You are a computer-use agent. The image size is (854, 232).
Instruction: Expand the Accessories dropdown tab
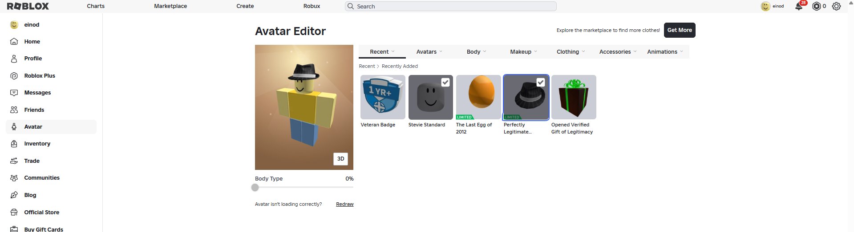pos(618,52)
